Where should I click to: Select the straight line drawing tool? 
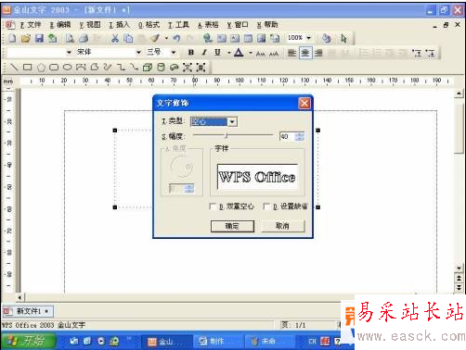coord(14,67)
